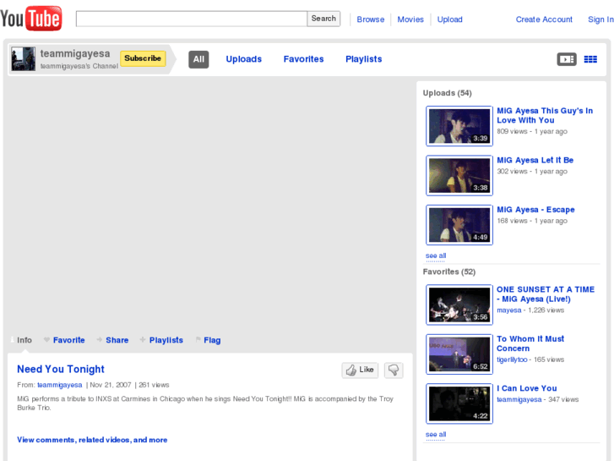Open the Movies page
The height and width of the screenshot is (461, 614).
pos(410,19)
